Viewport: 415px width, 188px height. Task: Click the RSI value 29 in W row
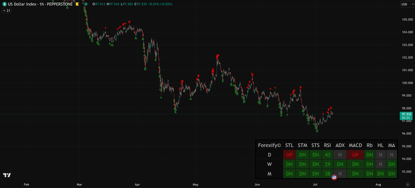pyautogui.click(x=327, y=164)
